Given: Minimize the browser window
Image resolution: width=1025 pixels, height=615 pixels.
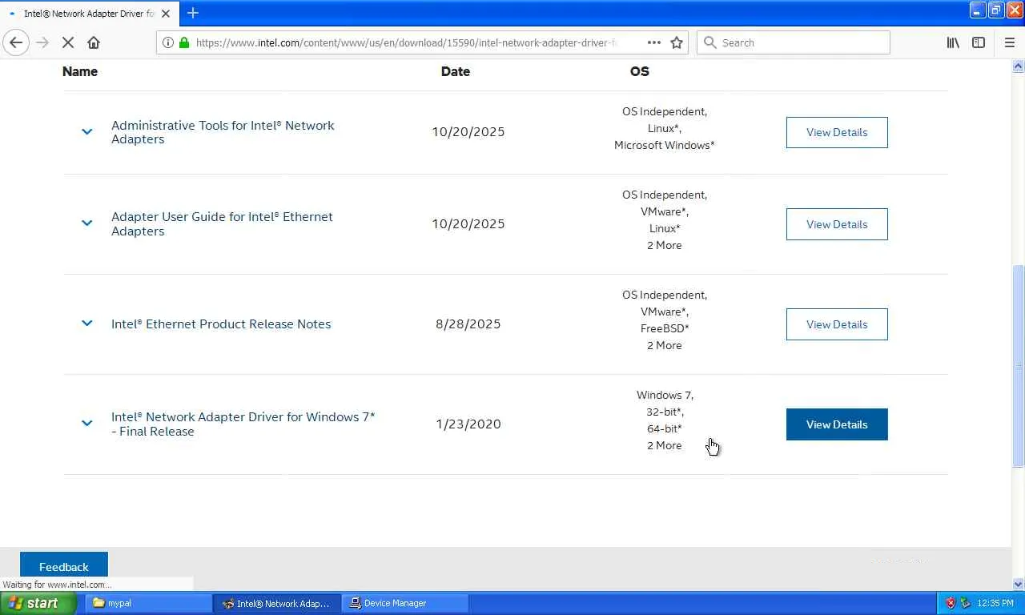Looking at the screenshot, I should click(x=978, y=10).
